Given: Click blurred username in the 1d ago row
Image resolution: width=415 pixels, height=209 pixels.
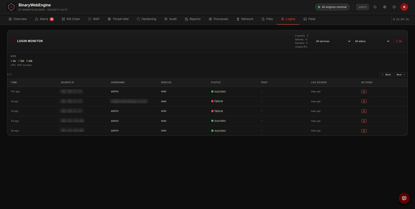Looking at the screenshot, I should (x=129, y=101).
